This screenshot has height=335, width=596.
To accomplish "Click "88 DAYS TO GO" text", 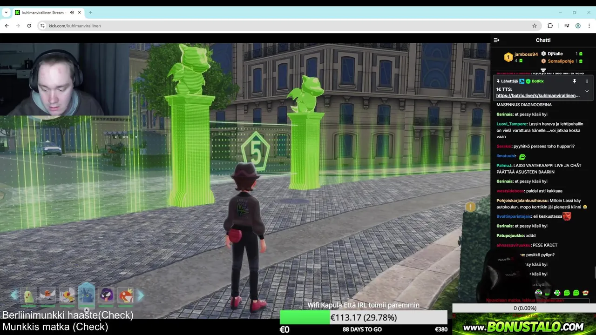I will (362, 329).
